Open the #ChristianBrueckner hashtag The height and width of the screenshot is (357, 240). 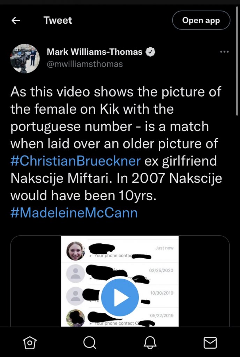(x=75, y=161)
